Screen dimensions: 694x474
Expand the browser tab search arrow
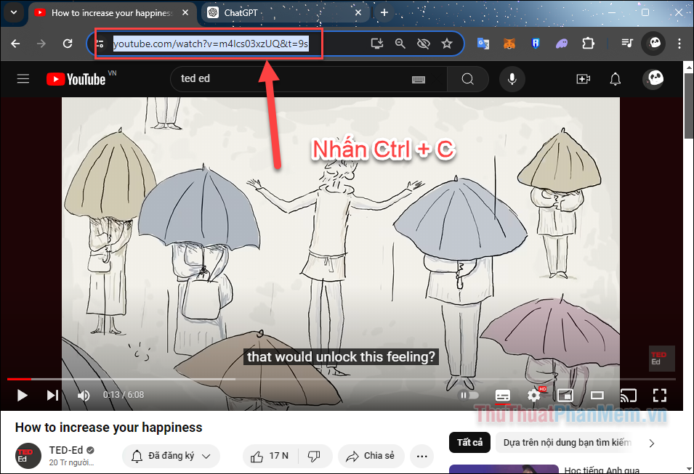(13, 12)
